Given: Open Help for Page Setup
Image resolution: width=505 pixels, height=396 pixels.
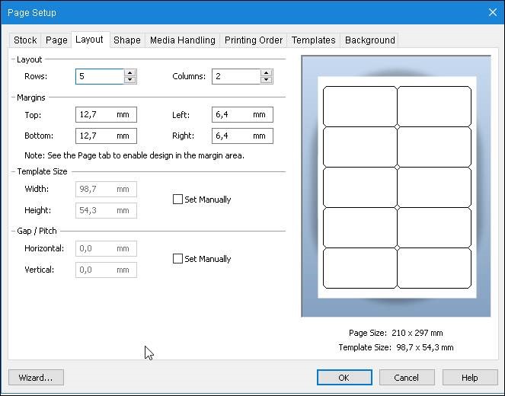Looking at the screenshot, I should click(x=469, y=378).
